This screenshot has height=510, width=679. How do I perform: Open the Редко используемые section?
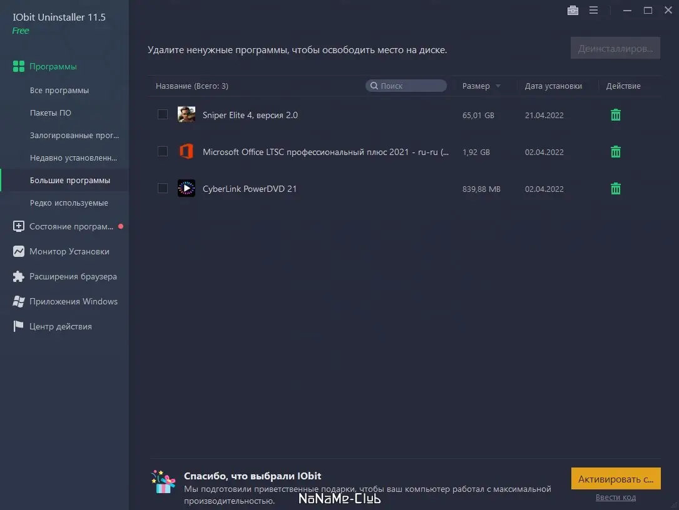tap(69, 203)
